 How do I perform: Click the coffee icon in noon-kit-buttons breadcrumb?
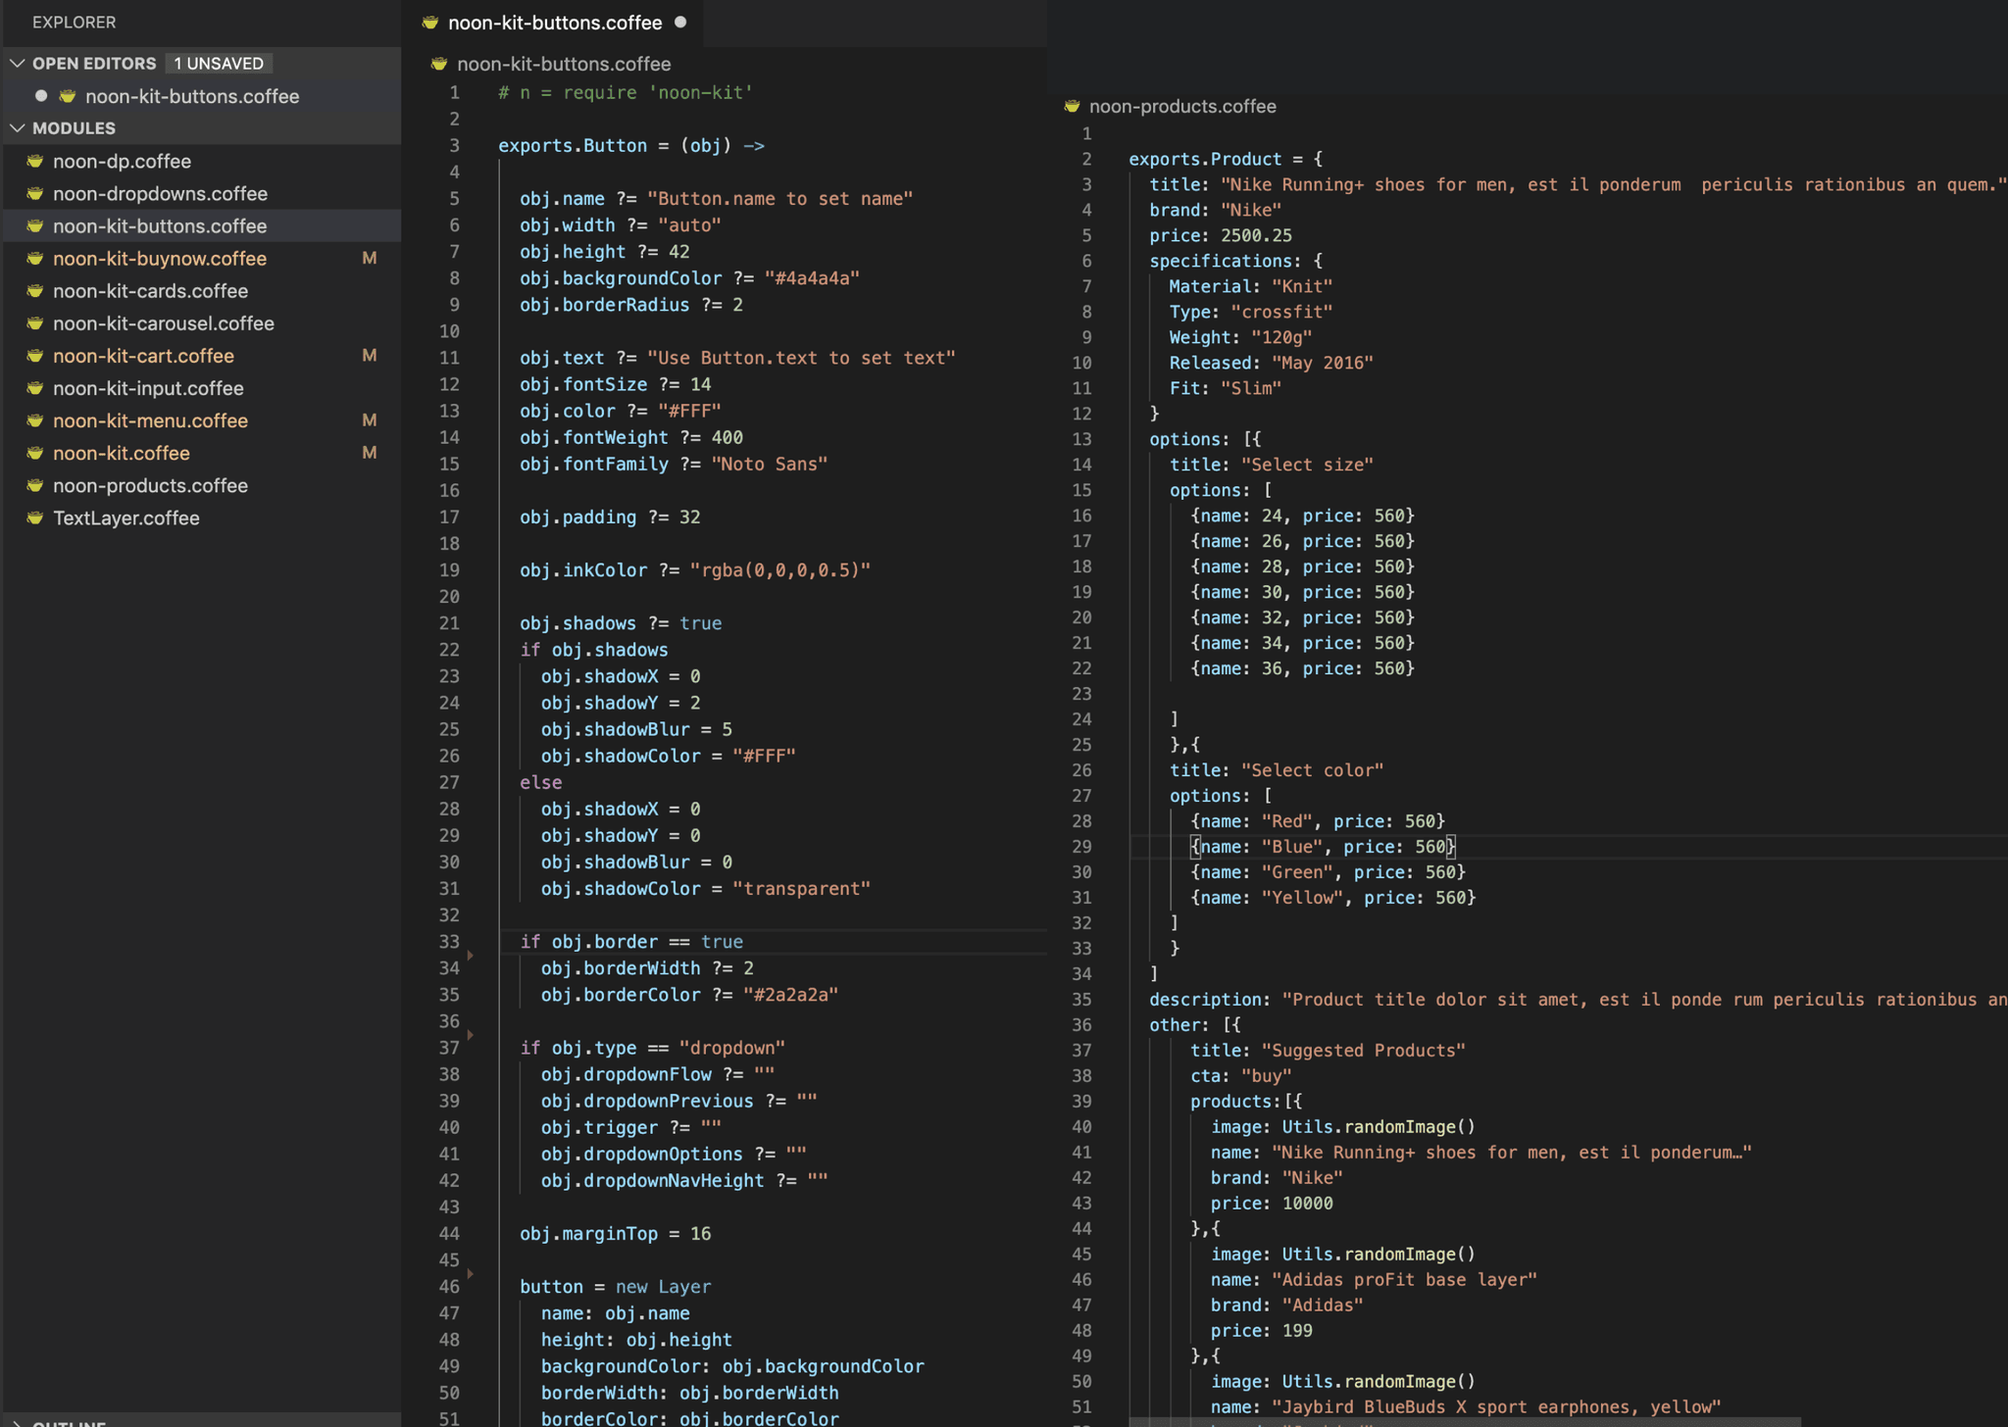(439, 64)
